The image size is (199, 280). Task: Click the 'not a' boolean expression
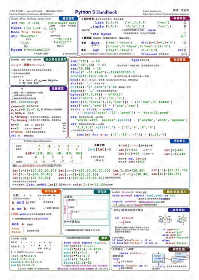18,224
